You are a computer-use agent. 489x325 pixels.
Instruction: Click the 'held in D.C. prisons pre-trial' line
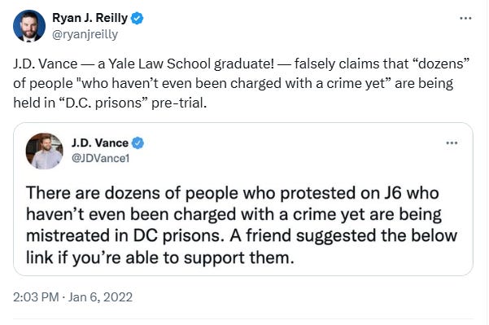(x=110, y=103)
